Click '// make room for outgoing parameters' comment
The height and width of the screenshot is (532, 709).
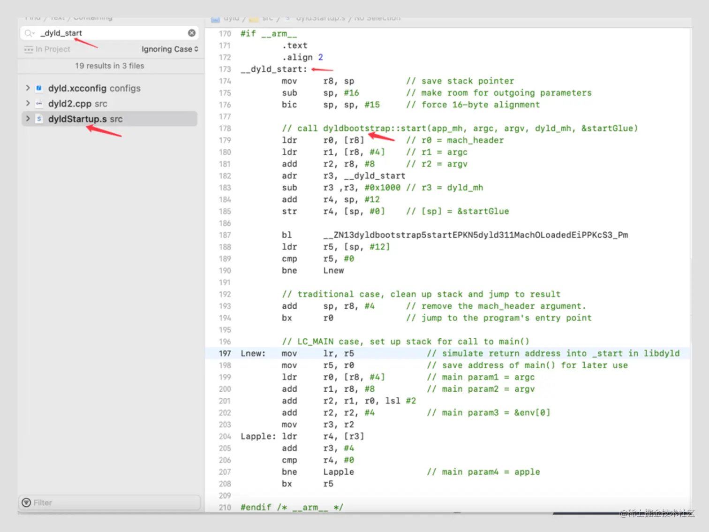pyautogui.click(x=499, y=93)
